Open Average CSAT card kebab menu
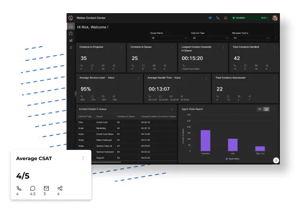This screenshot has height=219, width=297. pyautogui.click(x=83, y=158)
